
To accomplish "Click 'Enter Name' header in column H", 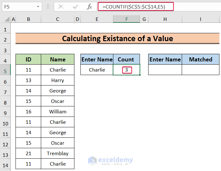I will (x=165, y=59).
